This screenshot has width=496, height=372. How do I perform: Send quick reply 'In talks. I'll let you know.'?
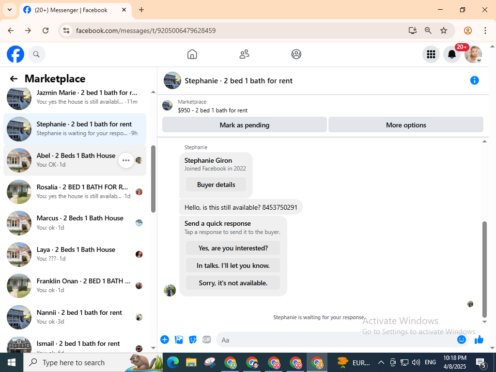coord(233,265)
